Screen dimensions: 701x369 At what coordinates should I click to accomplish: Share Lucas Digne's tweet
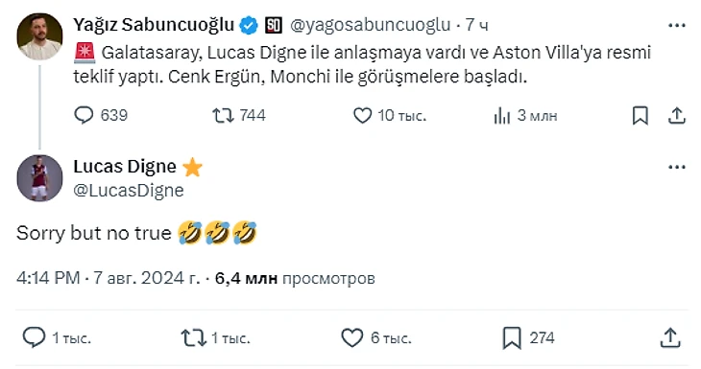click(x=670, y=337)
